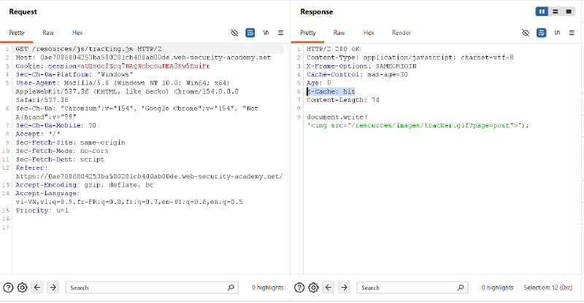Go to next match in Response search
Image resolution: width=584 pixels, height=303 pixels.
point(344,288)
